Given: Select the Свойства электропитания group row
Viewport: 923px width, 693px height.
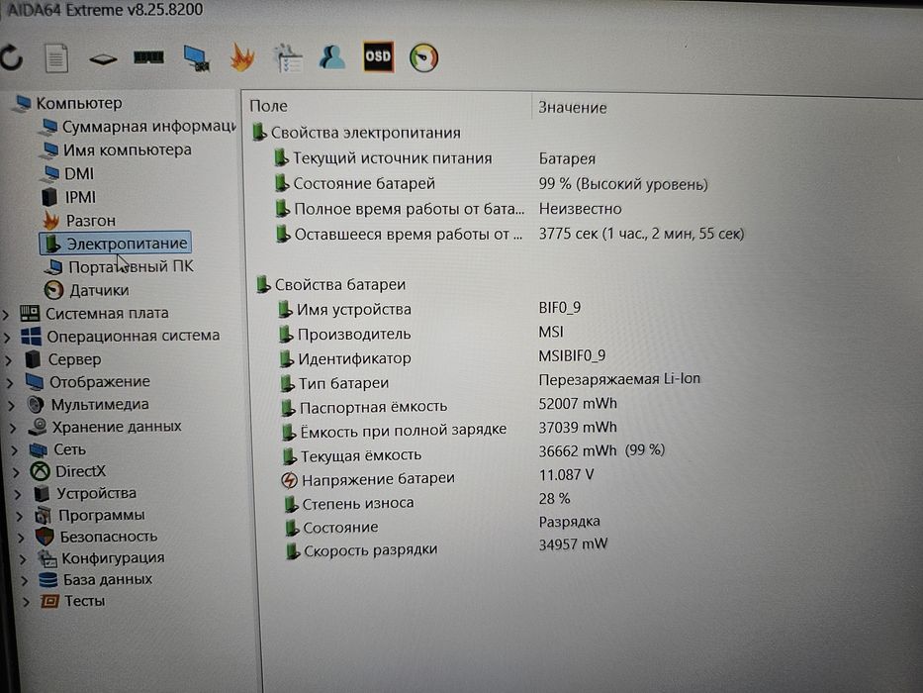Looking at the screenshot, I should tap(366, 133).
